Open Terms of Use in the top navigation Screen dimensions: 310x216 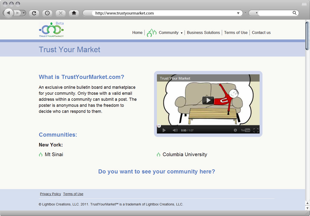236,33
